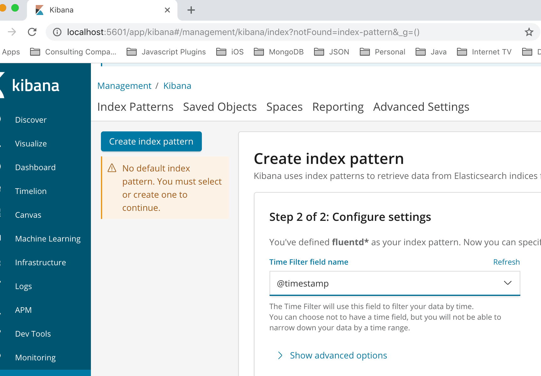The image size is (541, 376).
Task: Click the 'No default index pattern' warning text
Action: pos(172,188)
